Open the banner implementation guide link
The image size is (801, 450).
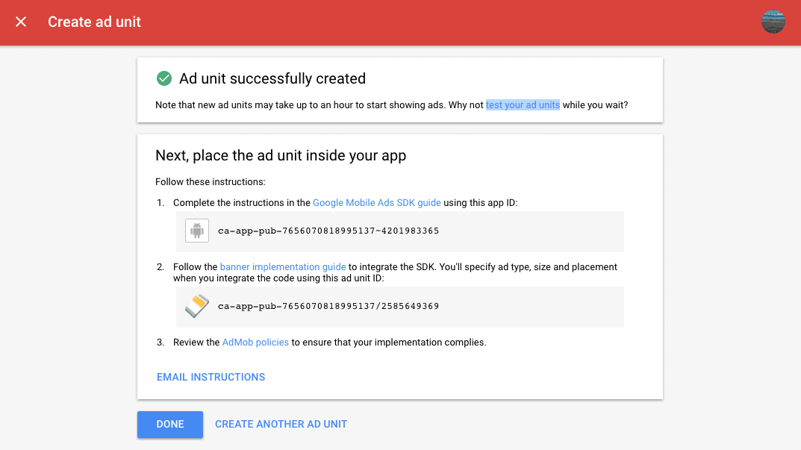coord(282,266)
